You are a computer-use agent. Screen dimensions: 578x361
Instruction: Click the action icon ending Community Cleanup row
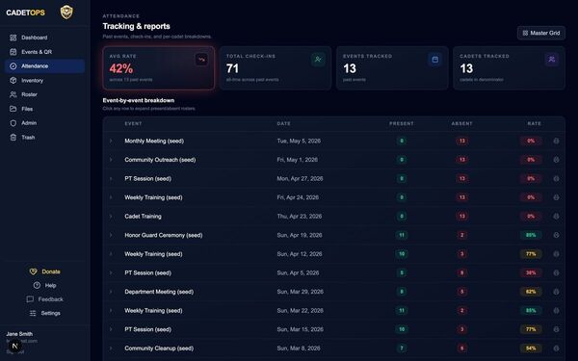tap(556, 348)
